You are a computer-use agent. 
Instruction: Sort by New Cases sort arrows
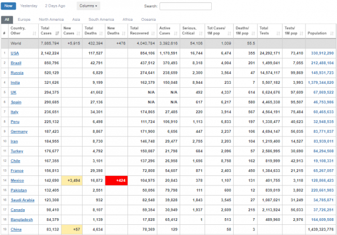79,33
